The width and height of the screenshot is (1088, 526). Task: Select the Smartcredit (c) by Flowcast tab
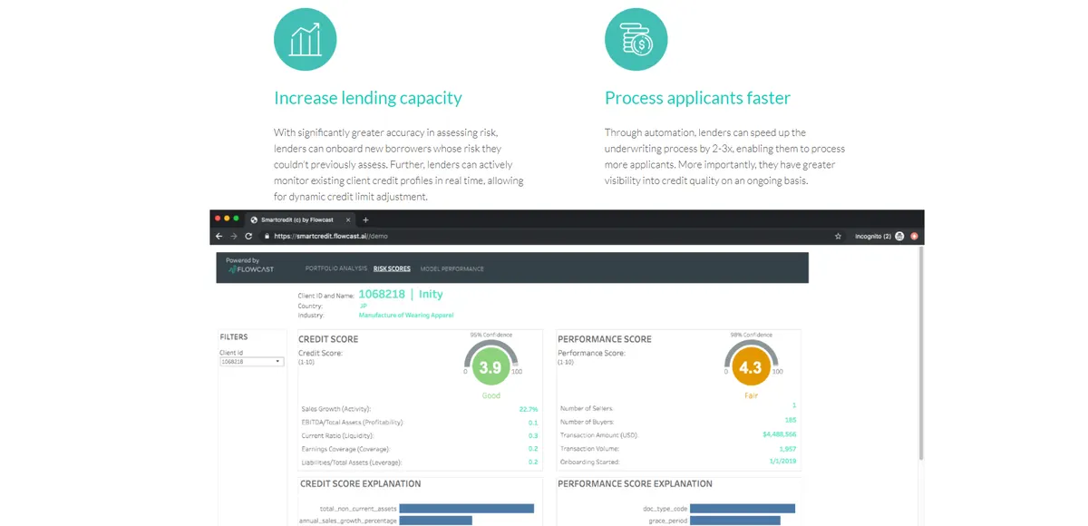tap(302, 219)
